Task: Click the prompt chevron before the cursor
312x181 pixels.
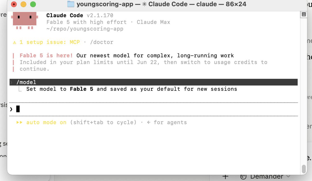Action: [11, 109]
